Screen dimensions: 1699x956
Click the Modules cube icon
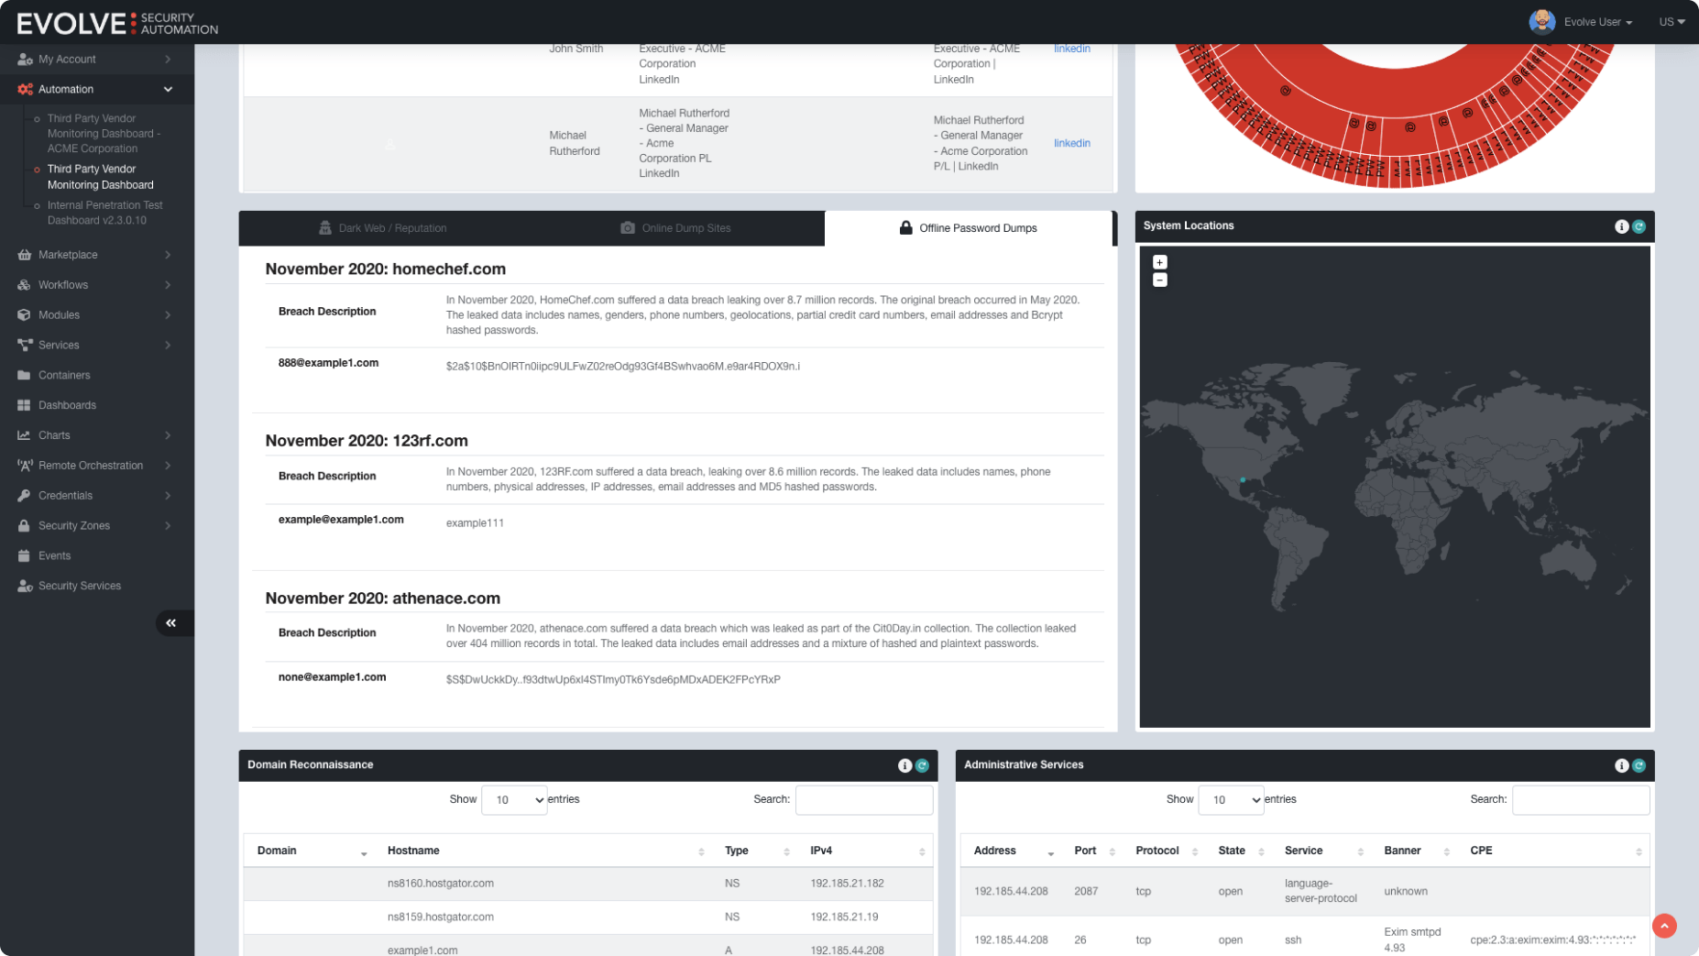tap(25, 315)
